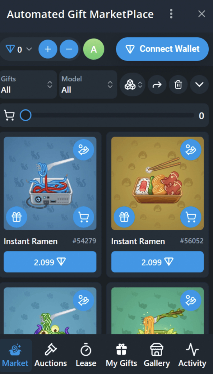Open the green A profile avatar
The width and height of the screenshot is (213, 374).
pos(94,49)
